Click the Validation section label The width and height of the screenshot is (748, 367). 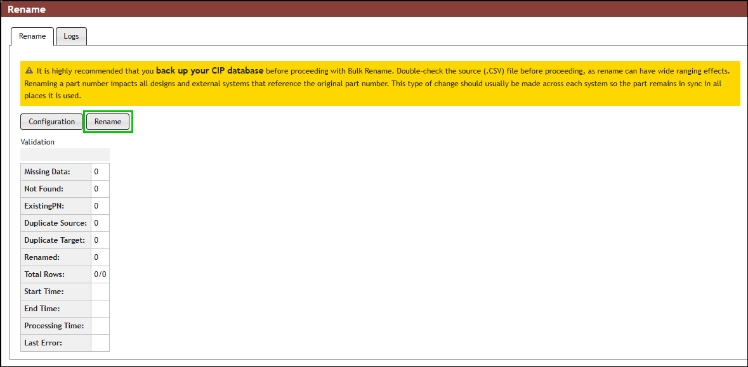click(37, 141)
